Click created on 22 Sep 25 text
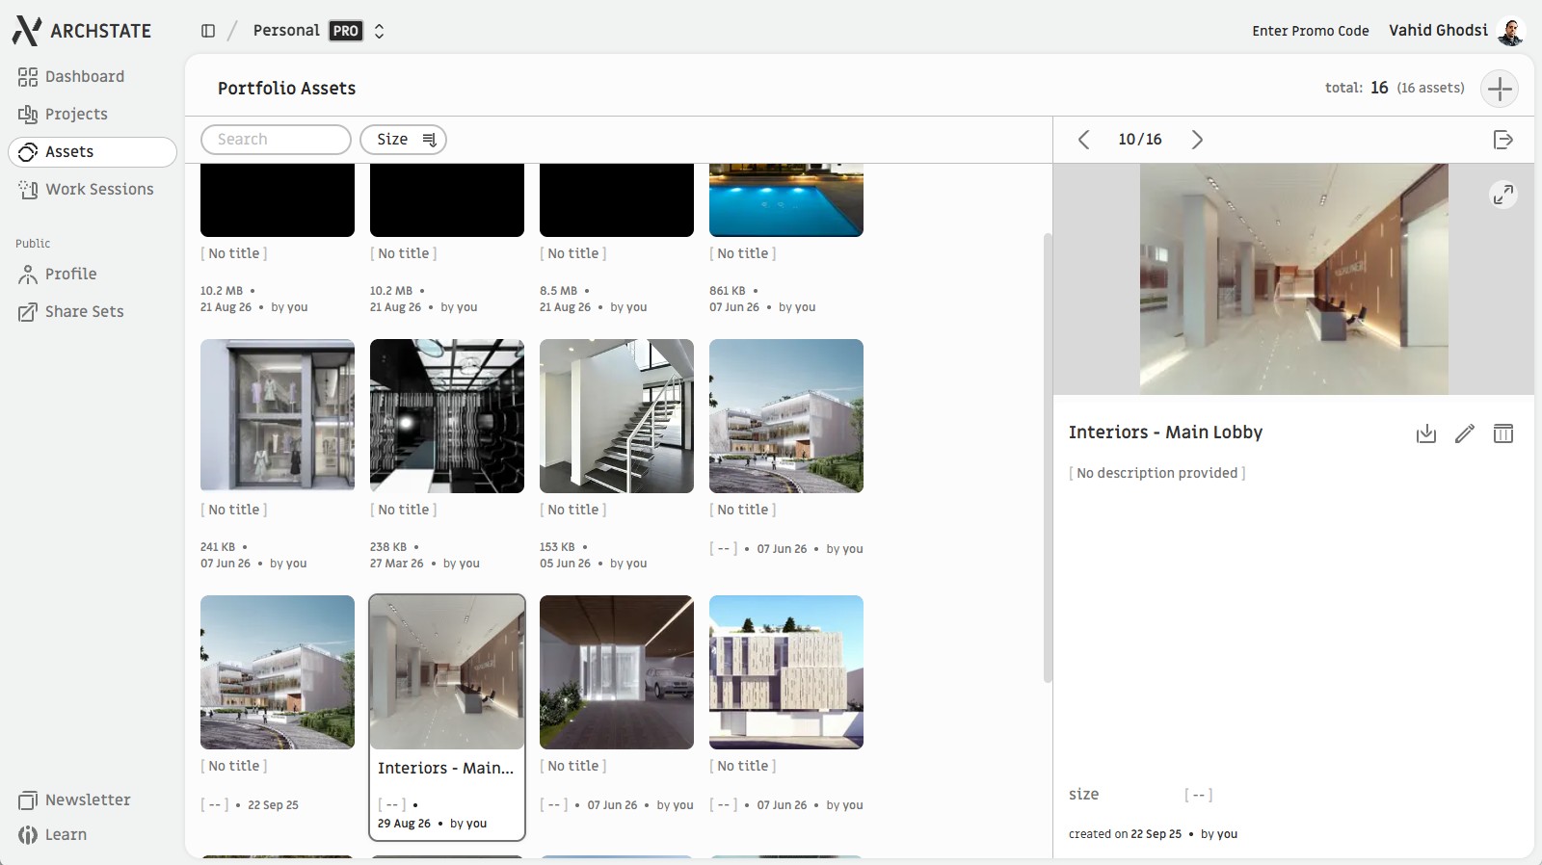The width and height of the screenshot is (1542, 865). click(1125, 834)
